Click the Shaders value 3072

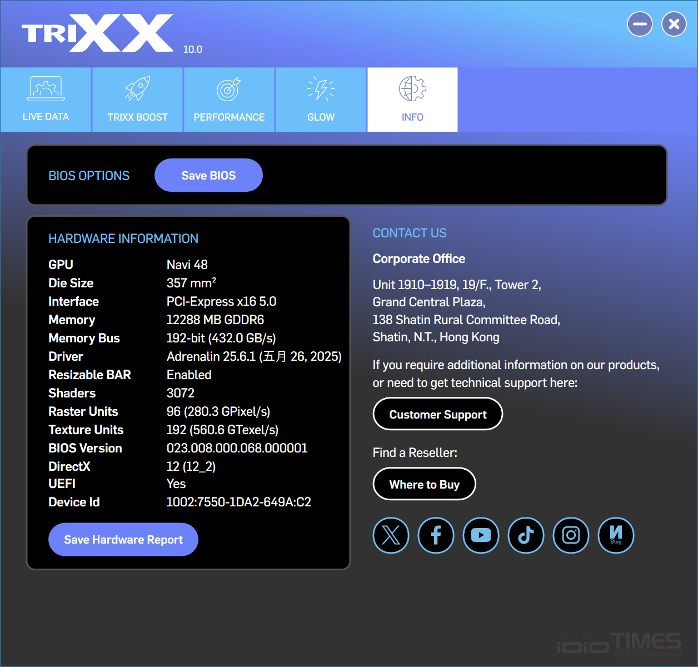pyautogui.click(x=181, y=393)
